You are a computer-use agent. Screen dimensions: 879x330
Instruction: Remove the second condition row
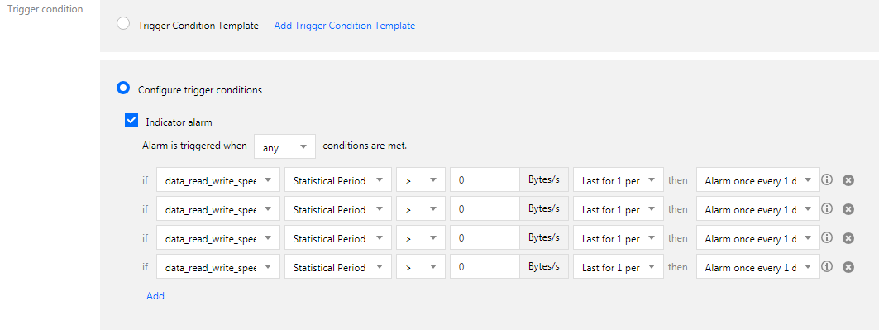tap(848, 209)
